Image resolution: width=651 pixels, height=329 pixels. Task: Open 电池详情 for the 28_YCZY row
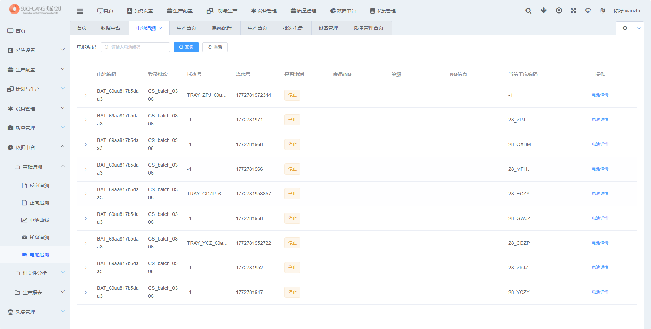coord(600,292)
